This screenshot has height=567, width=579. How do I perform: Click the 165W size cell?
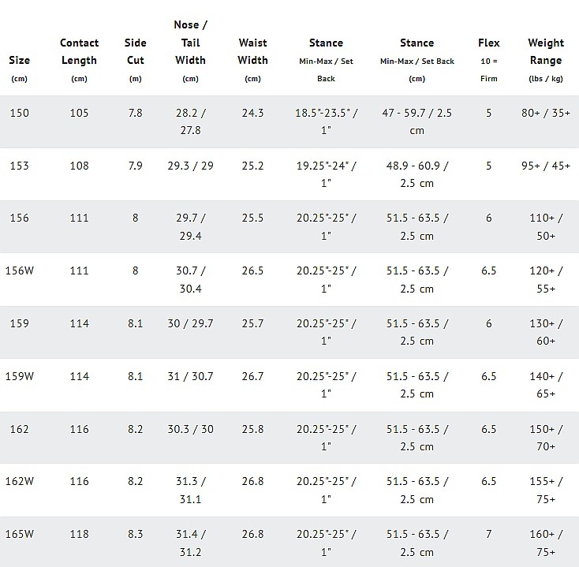(x=21, y=534)
